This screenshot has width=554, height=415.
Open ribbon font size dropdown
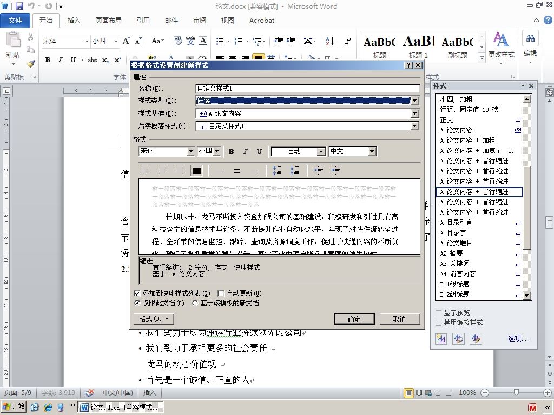click(116, 41)
